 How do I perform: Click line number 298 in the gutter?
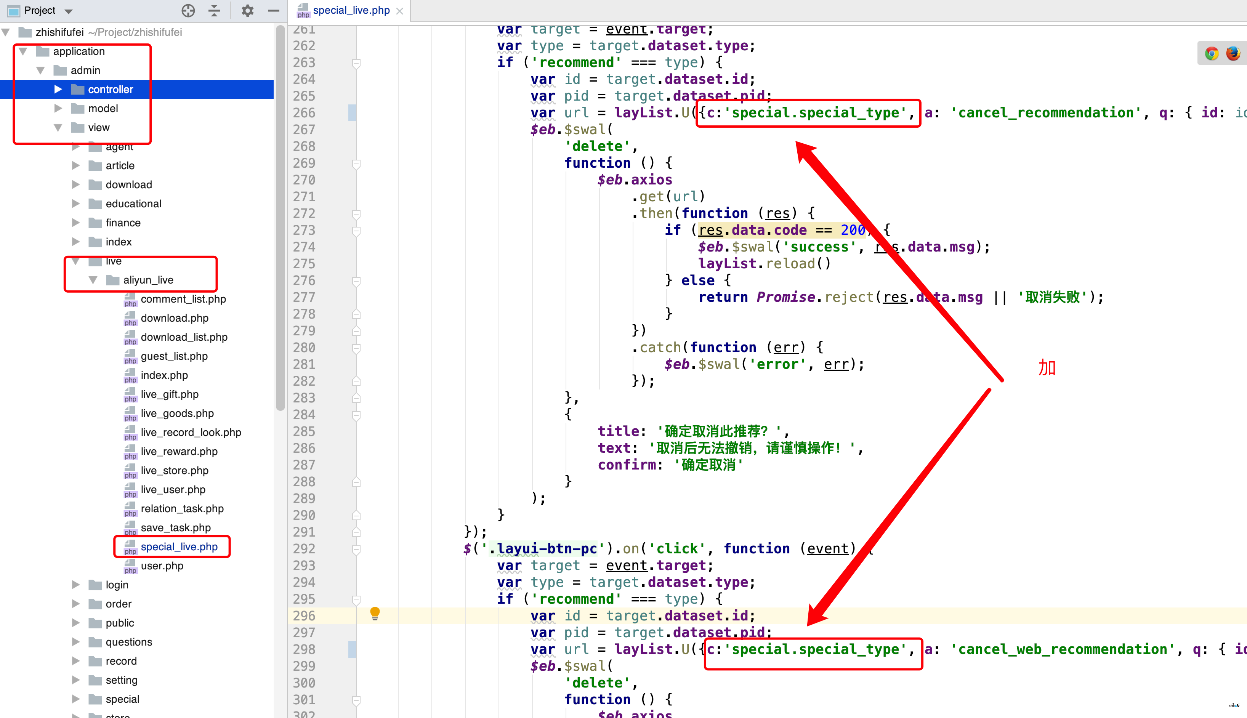304,649
